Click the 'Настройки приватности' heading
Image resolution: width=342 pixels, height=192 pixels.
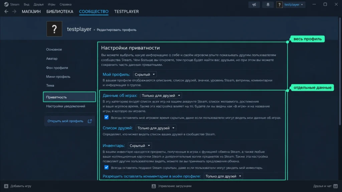[131, 48]
